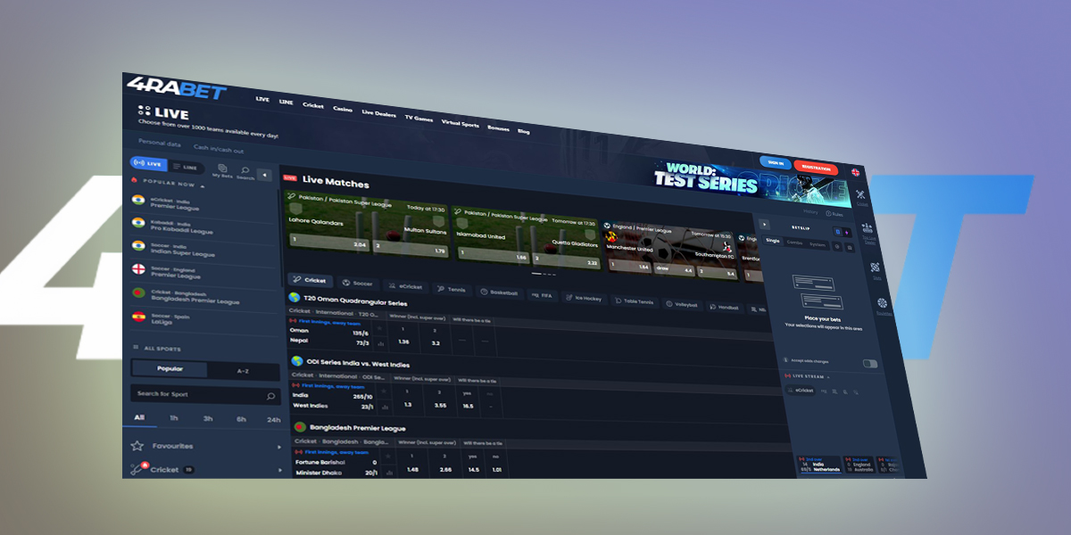The height and width of the screenshot is (535, 1071).
Task: Click the Cricket bat icon in sidebar
Action: [x=137, y=468]
